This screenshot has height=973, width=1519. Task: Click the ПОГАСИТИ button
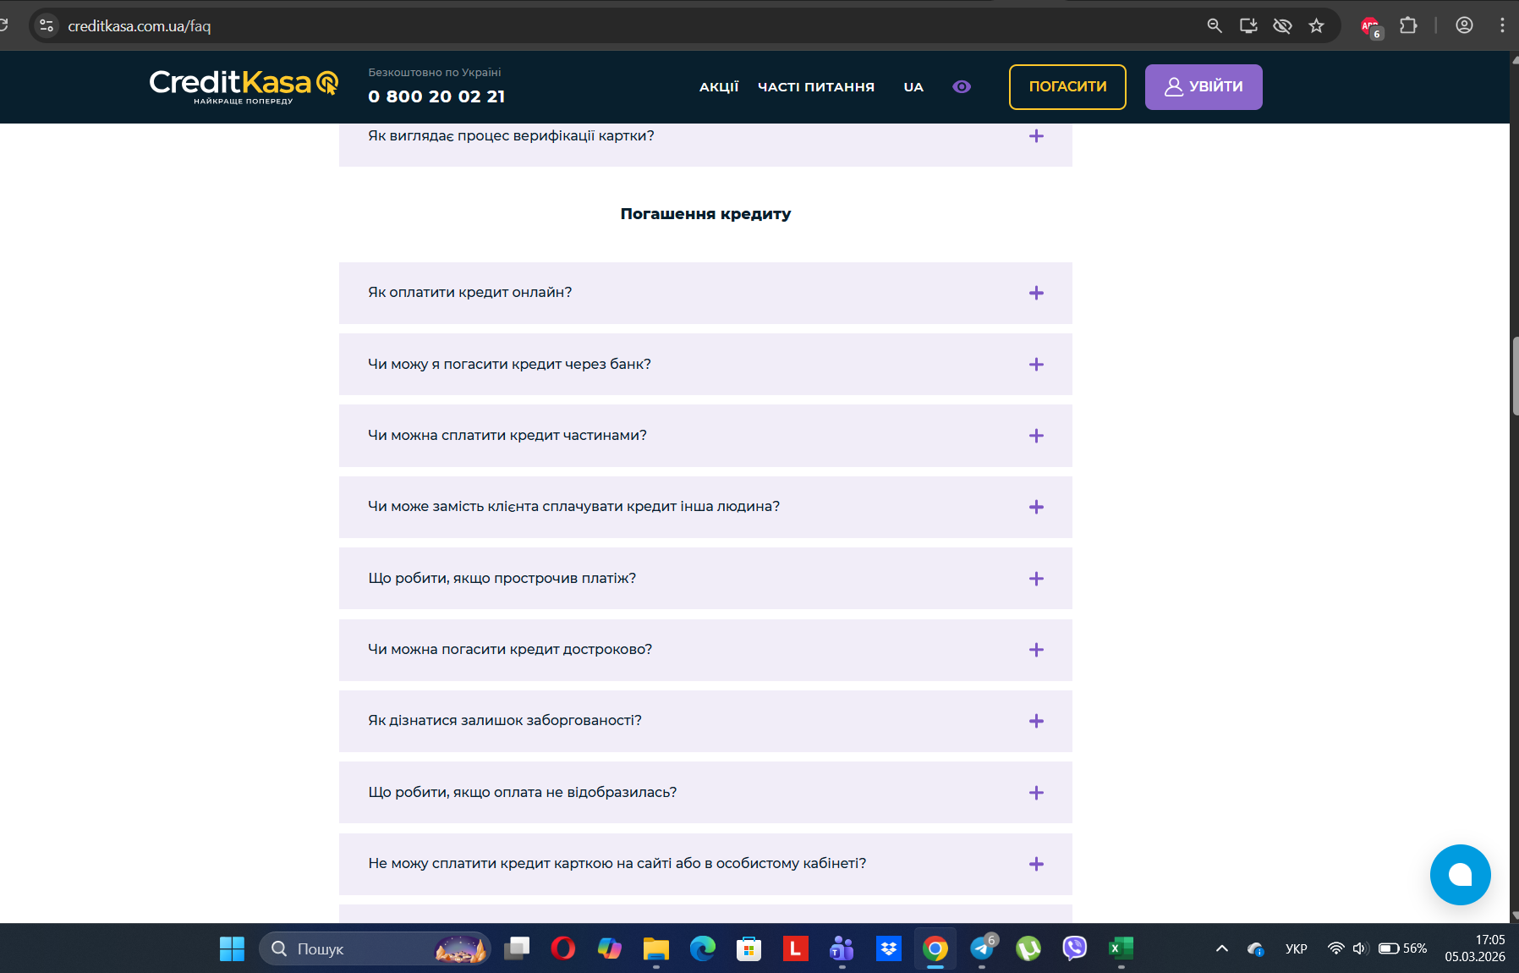[x=1067, y=86]
